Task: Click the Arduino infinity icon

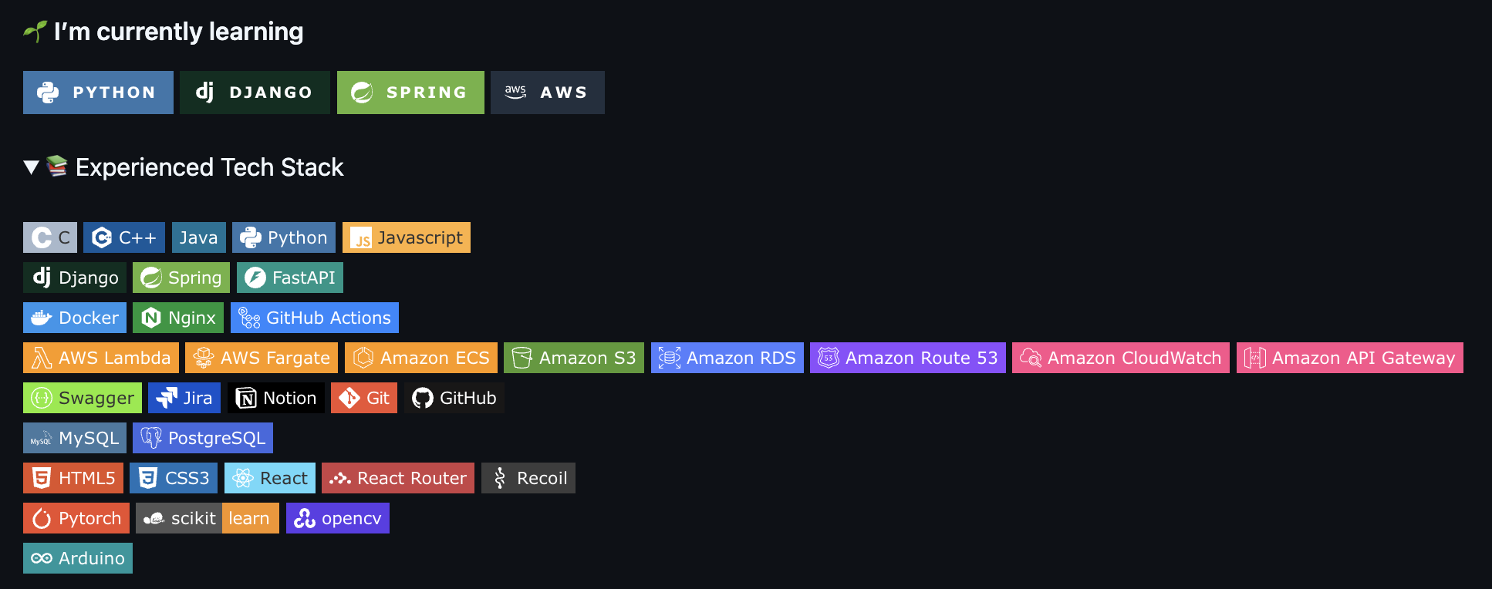Action: [42, 558]
